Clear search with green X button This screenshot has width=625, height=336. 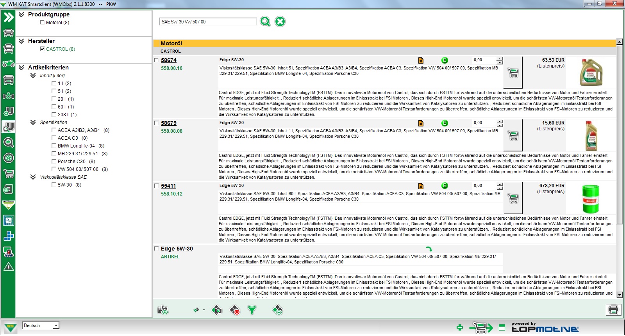280,21
